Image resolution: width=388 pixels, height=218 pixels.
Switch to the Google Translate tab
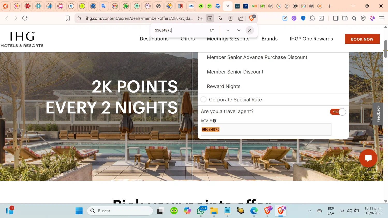[x=104, y=6]
